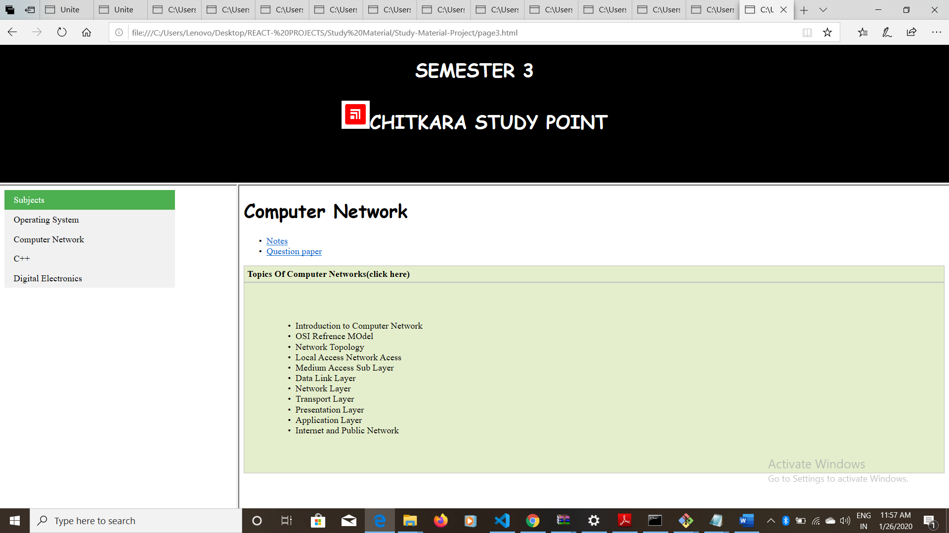Open Microsoft Word on taskbar
The image size is (949, 533).
tap(746, 521)
